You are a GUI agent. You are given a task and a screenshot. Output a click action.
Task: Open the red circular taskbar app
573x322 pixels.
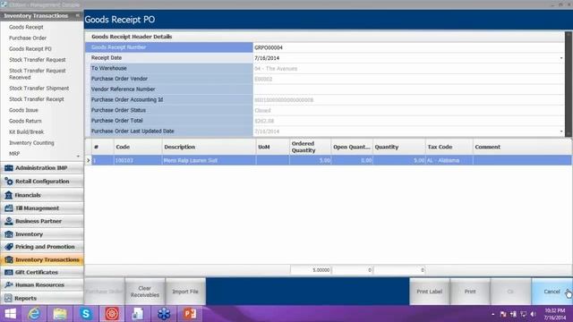tap(112, 314)
